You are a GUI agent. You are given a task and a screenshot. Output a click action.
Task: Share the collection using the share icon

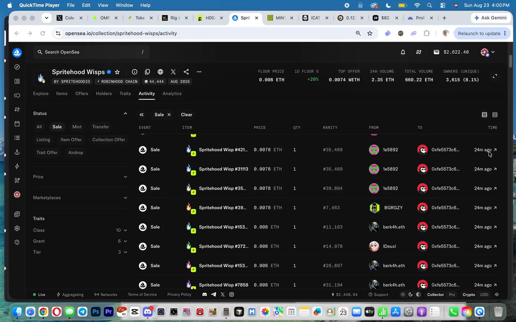[186, 72]
